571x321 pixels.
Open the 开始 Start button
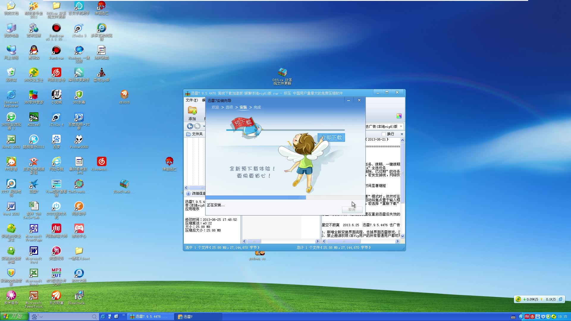[14, 317]
